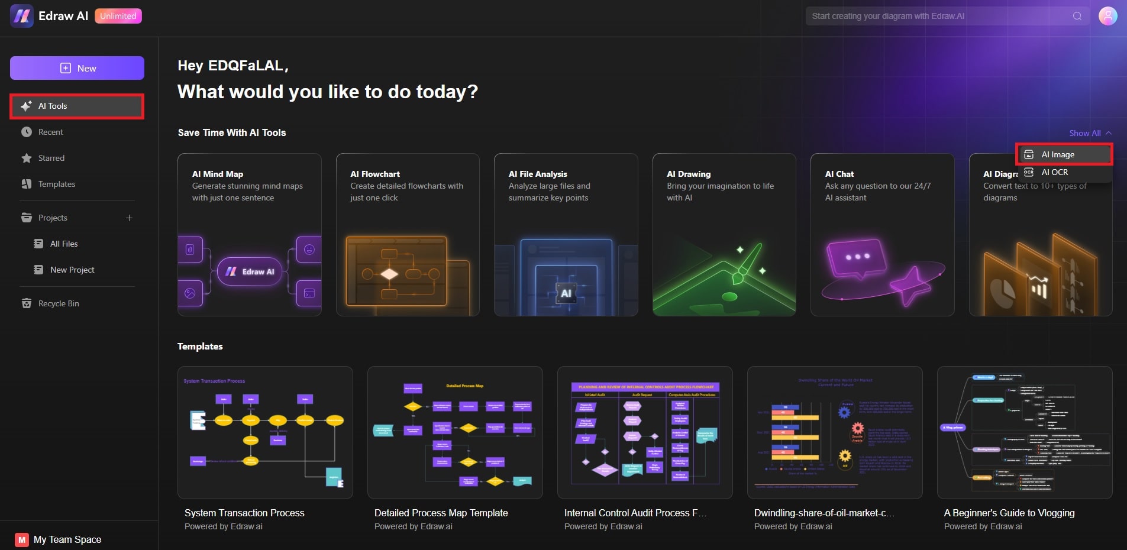Open the AI Flowchart card

tap(408, 235)
